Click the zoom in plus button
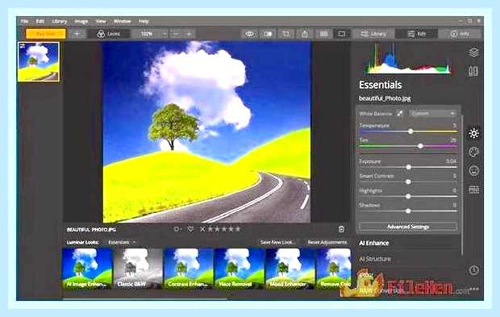500x317 pixels. point(189,34)
